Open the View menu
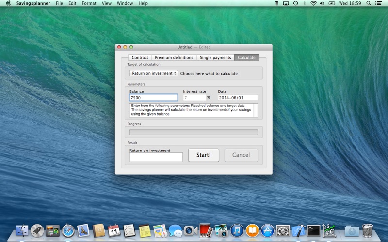Image resolution: width=388 pixels, height=242 pixels. [x=106, y=3]
